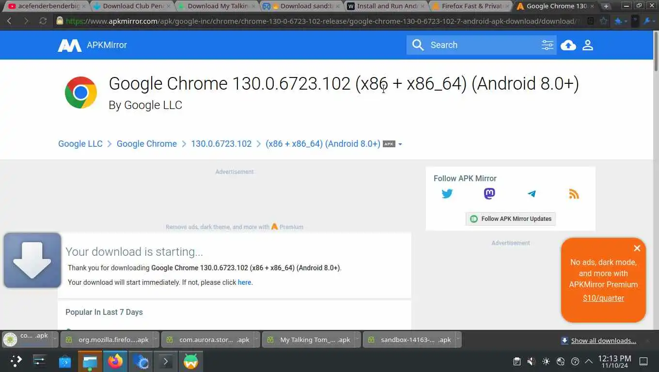
Task: Open the browser wrench menu icon
Action: point(648,21)
